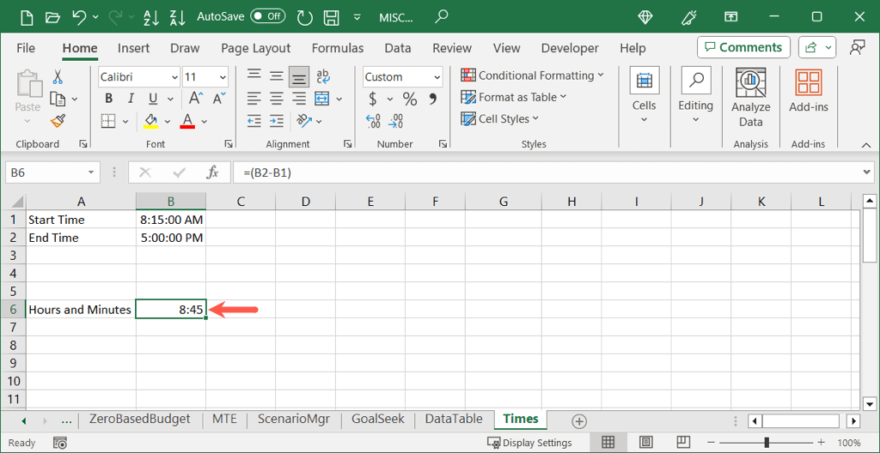Open the Formulas tab
The height and width of the screenshot is (453, 880).
click(337, 48)
